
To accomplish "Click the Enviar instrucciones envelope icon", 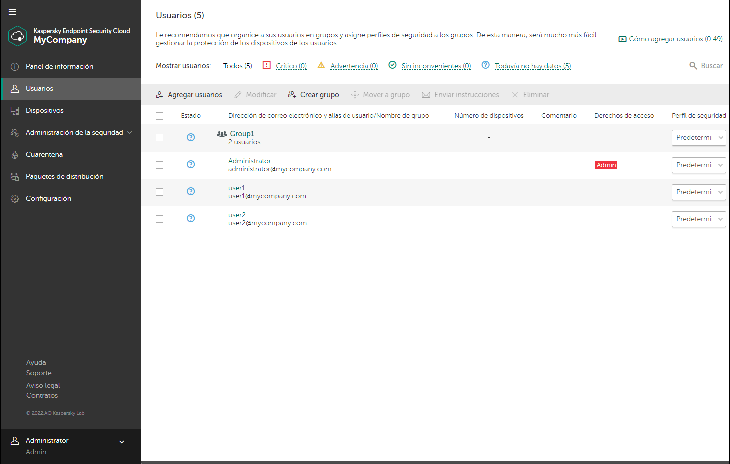I will pyautogui.click(x=426, y=95).
